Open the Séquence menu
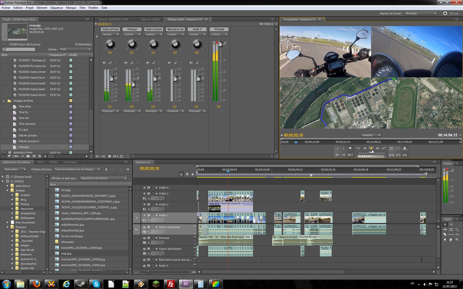Viewport: 463px width, 289px height. (56, 8)
